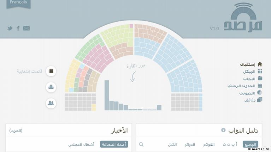Click the search magnifier in deputies directory
The image size is (271, 152).
141,144
